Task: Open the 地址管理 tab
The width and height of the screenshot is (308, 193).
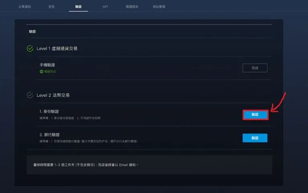Action: pyautogui.click(x=159, y=7)
